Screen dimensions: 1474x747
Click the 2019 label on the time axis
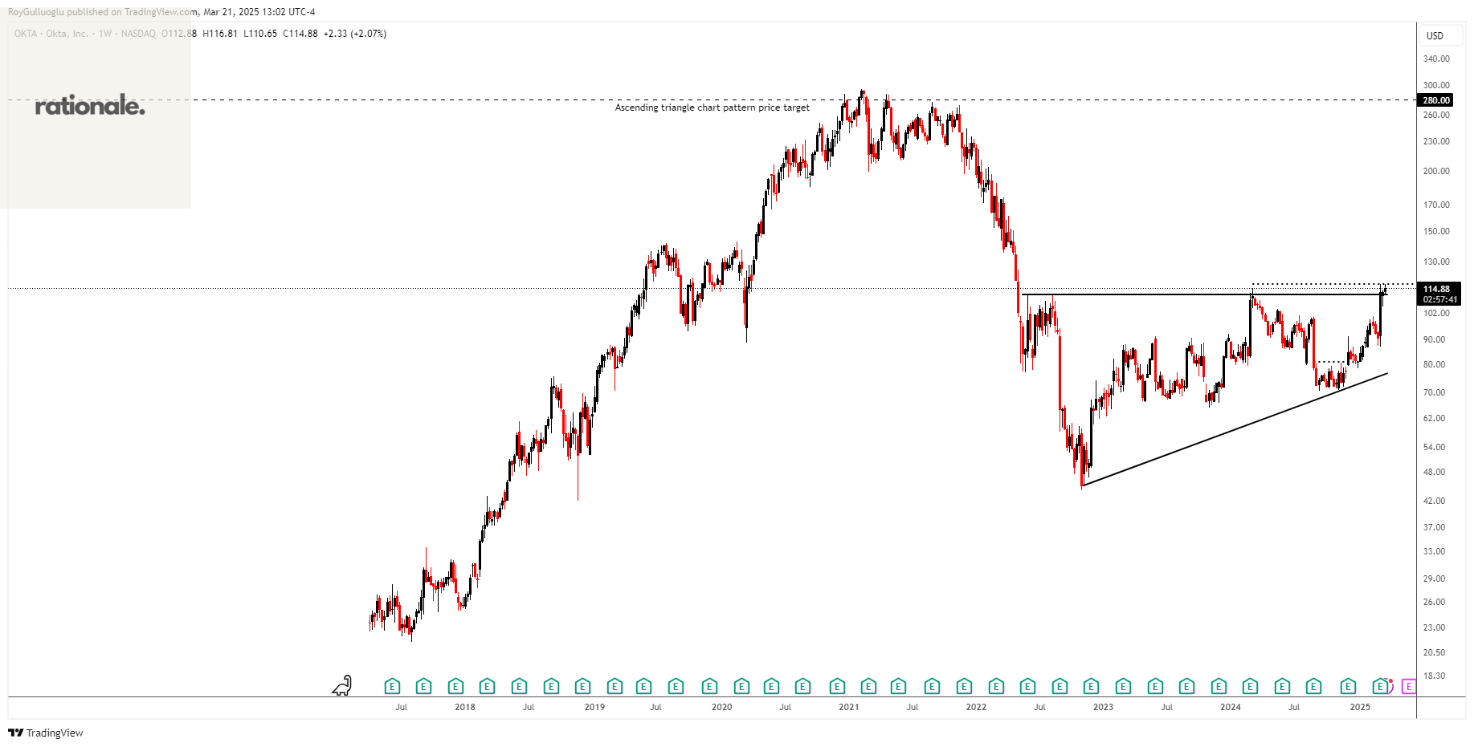[x=594, y=707]
